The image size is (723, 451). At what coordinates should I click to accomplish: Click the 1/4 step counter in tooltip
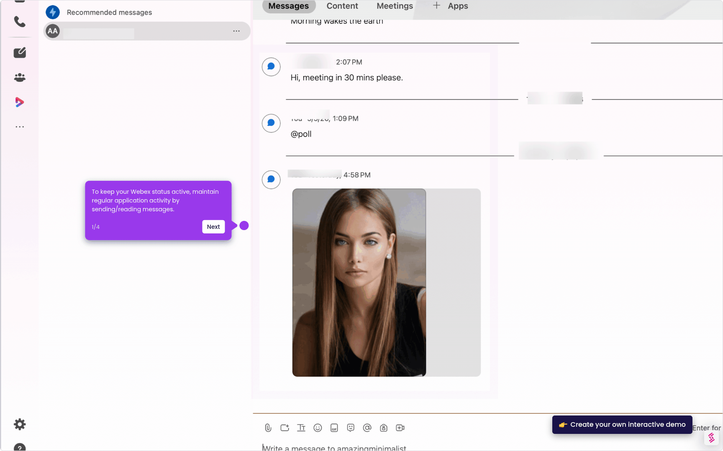coord(95,227)
